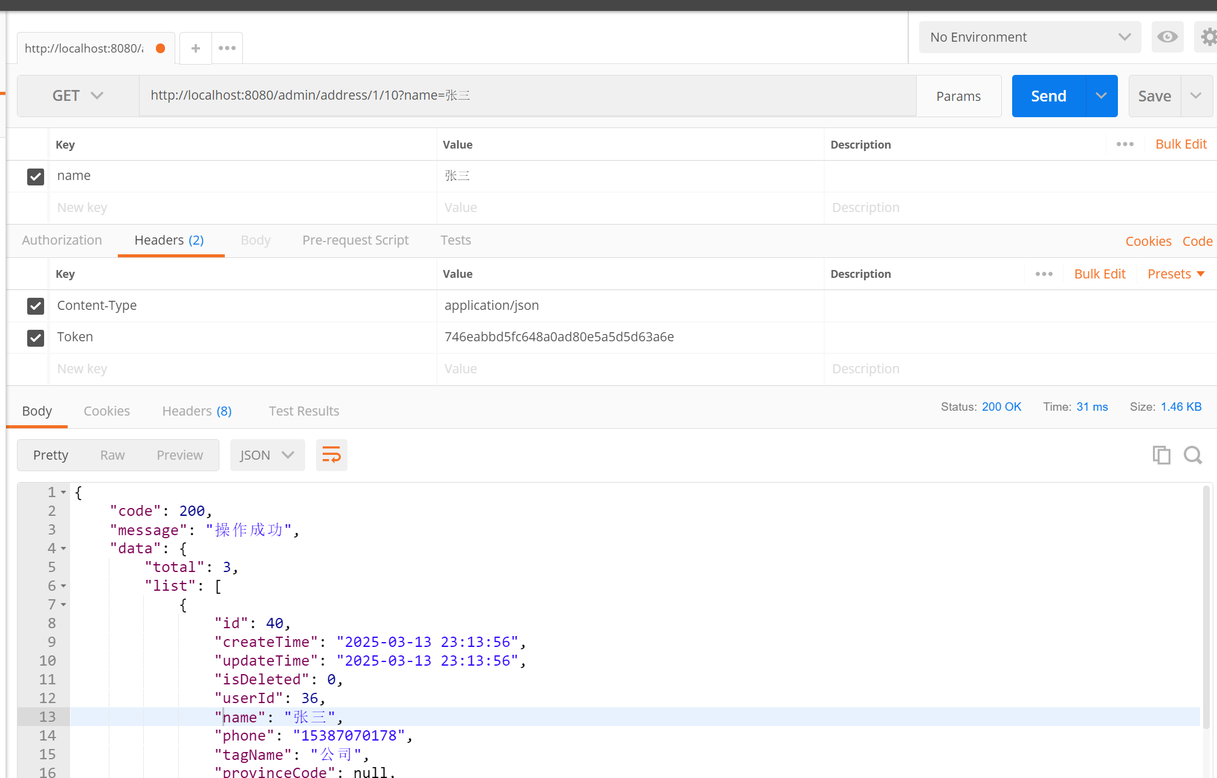Collapse the list array at line 6
Image resolution: width=1217 pixels, height=778 pixels.
(x=63, y=586)
